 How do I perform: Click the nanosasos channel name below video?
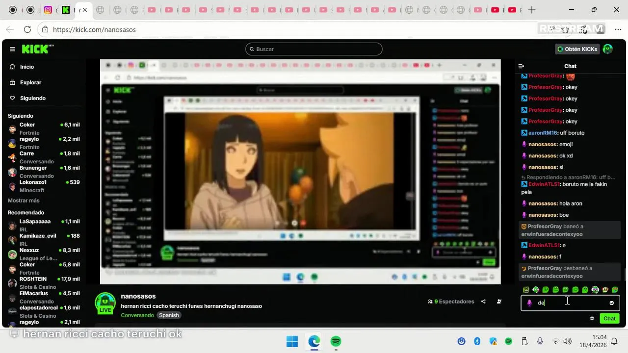click(138, 296)
